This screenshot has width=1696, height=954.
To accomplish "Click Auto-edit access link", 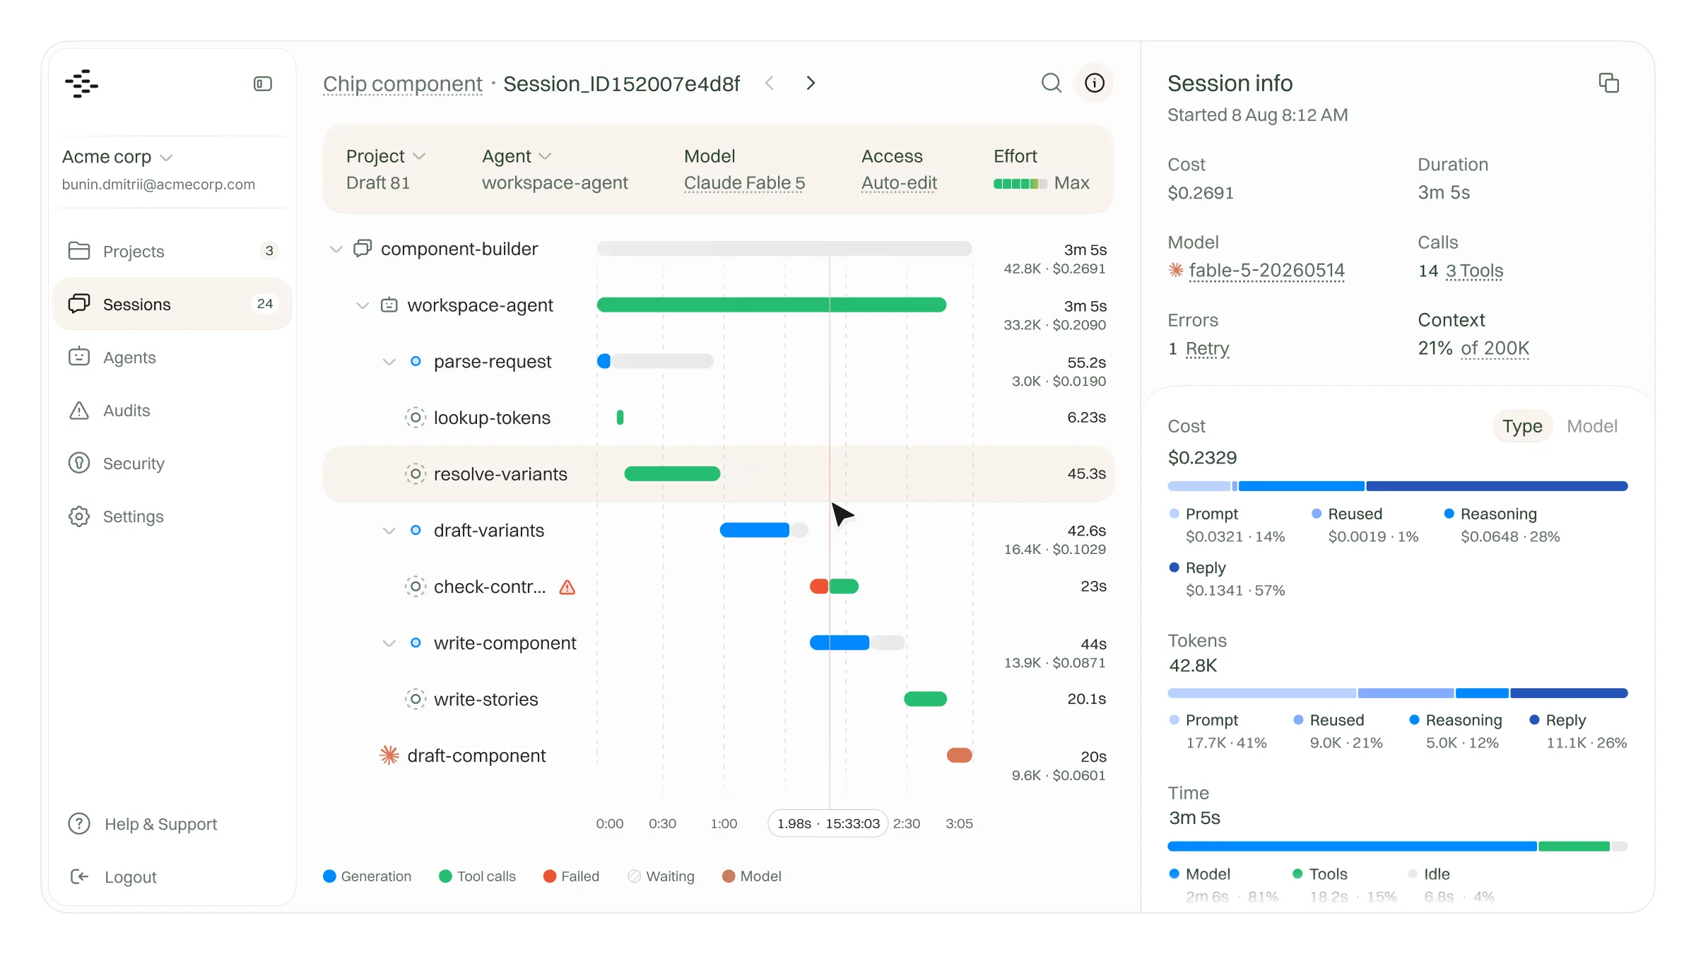I will tap(899, 183).
